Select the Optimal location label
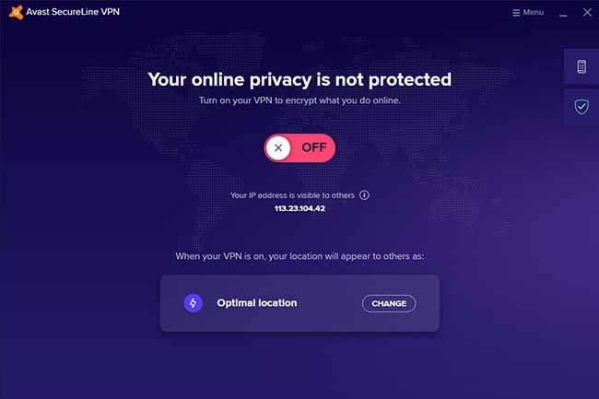The image size is (599, 399). point(257,303)
